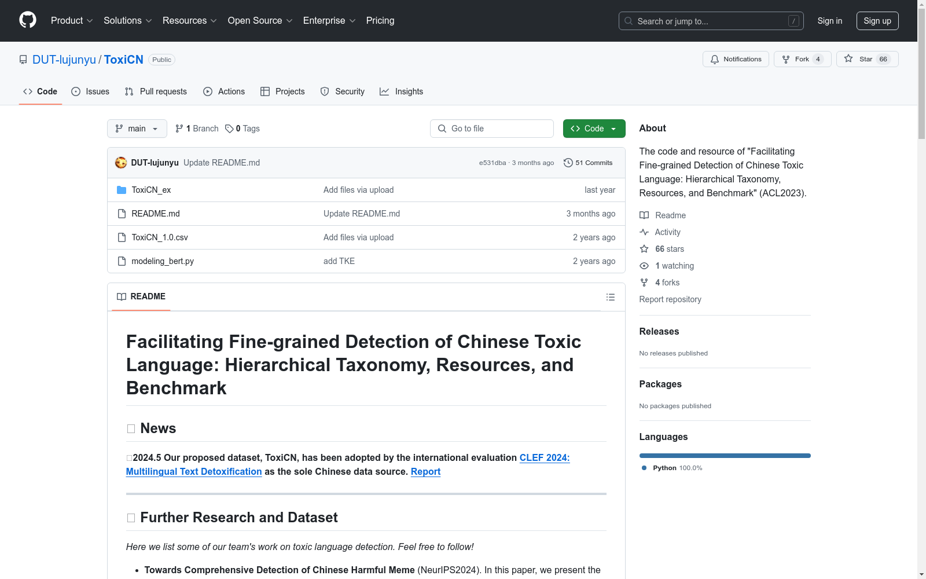
Task: Open commit hash e531dba
Action: 493,163
